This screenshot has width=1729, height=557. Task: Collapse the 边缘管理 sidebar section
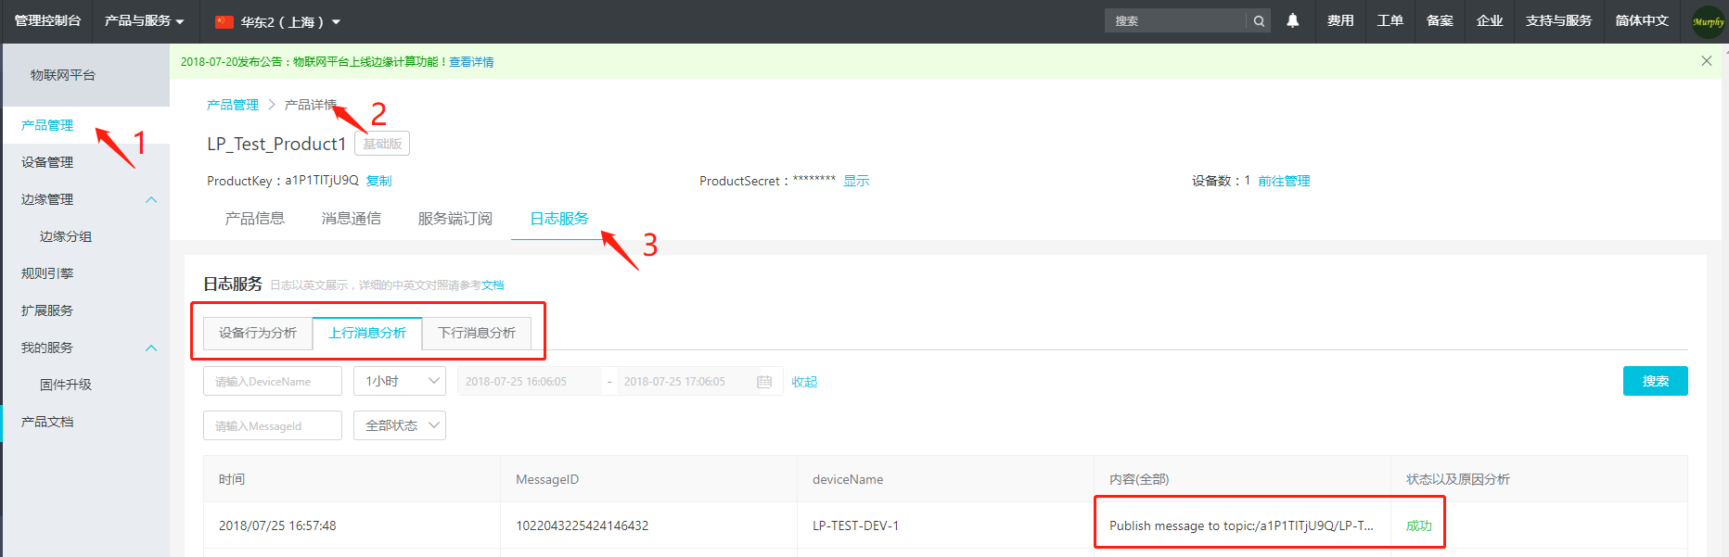(151, 199)
